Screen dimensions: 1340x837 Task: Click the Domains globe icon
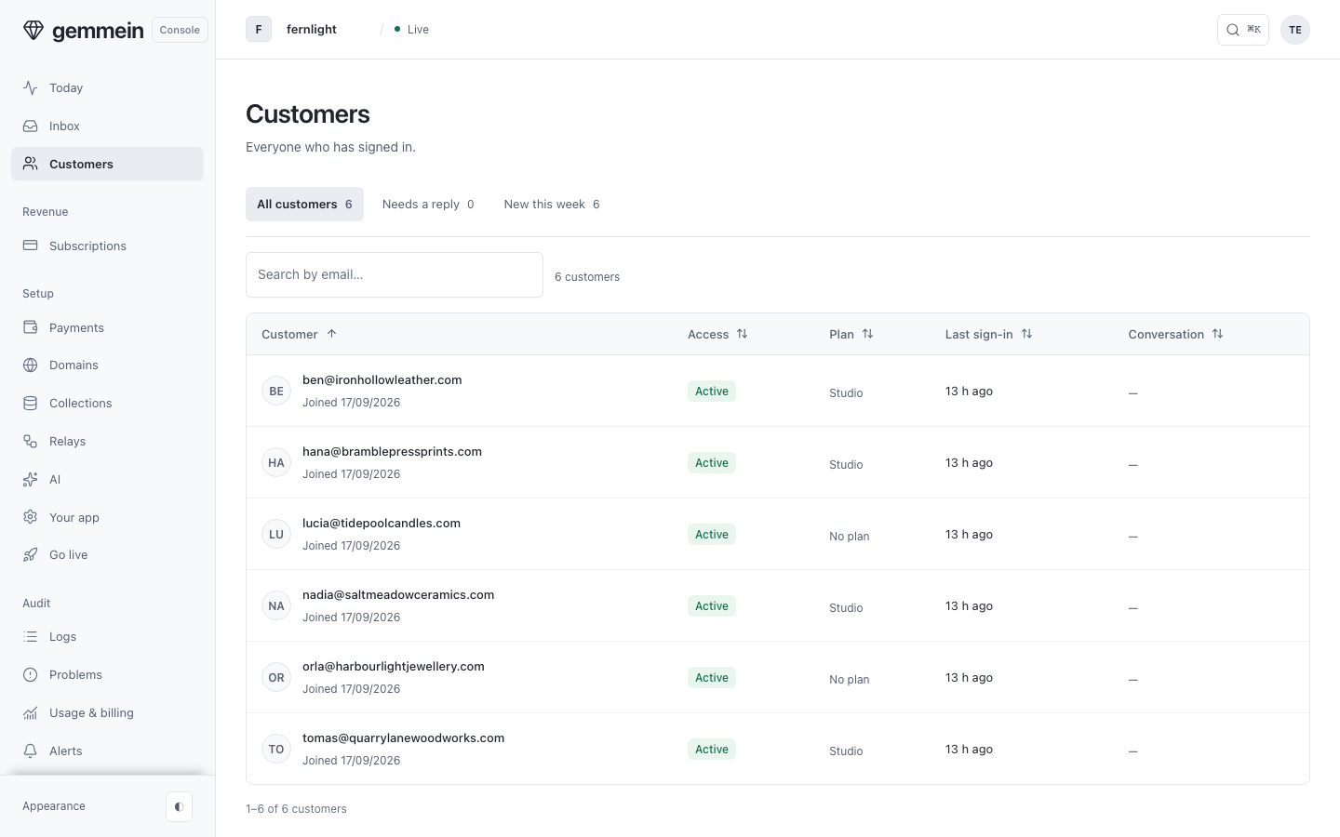pyautogui.click(x=31, y=365)
